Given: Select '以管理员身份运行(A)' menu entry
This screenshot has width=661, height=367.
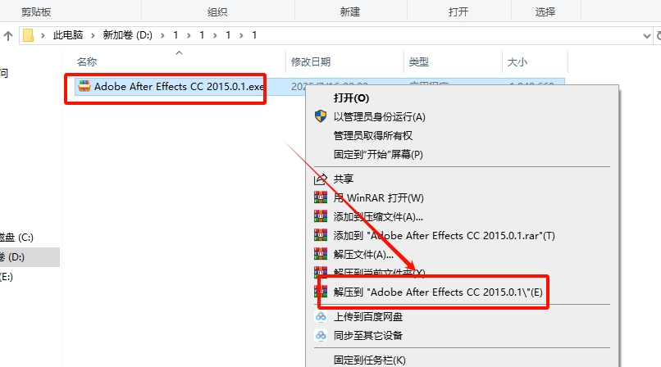Looking at the screenshot, I should 380,116.
